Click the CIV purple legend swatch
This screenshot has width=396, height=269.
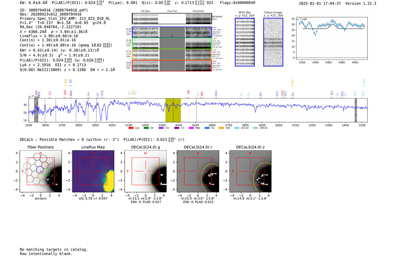161,128
